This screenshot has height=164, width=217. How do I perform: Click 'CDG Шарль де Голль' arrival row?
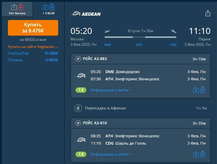pyautogui.click(x=148, y=143)
